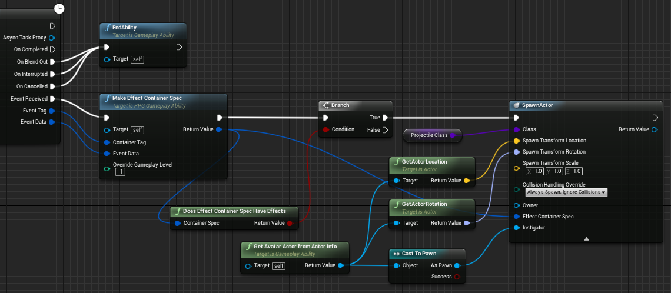671x293 pixels.
Task: Click the Branch node's False exec pin
Action: pos(385,129)
